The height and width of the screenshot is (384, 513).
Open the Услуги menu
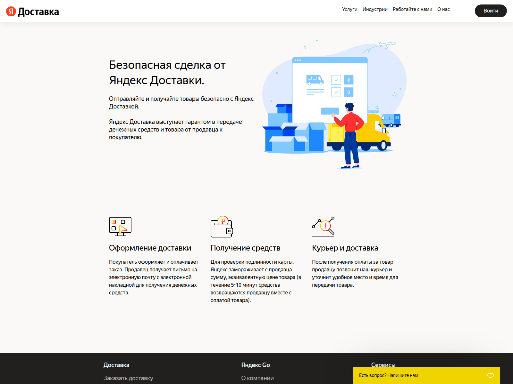(x=349, y=9)
